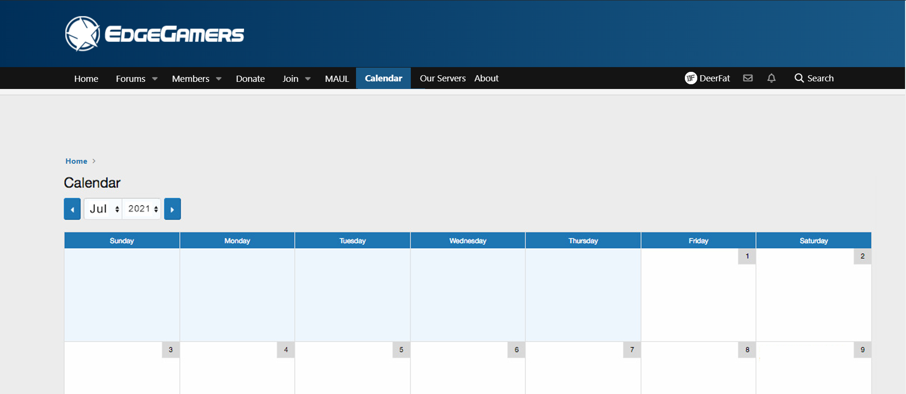Open the Donate page
The height and width of the screenshot is (394, 906).
tap(250, 79)
